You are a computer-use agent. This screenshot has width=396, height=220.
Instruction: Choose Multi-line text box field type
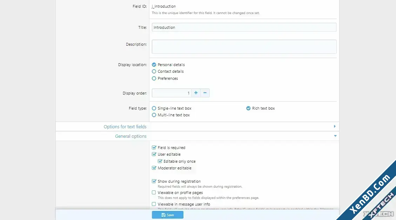click(154, 115)
